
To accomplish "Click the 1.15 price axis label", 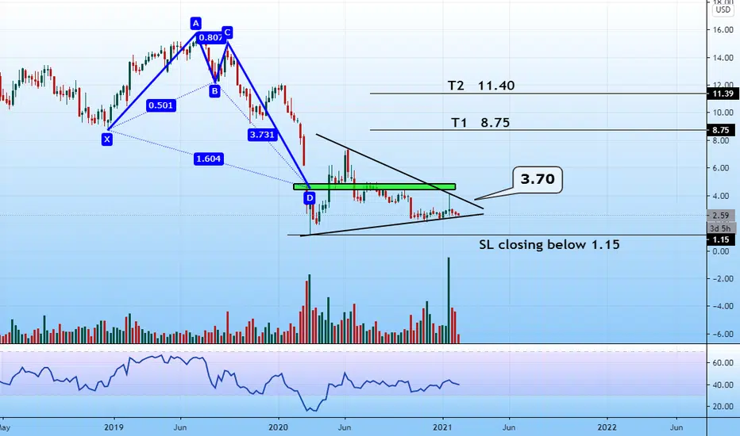I will click(x=721, y=239).
